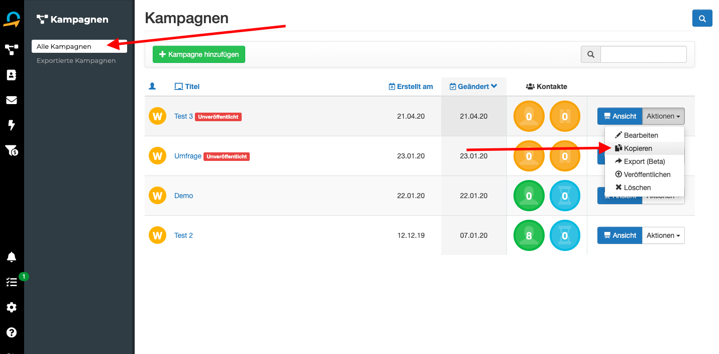
Task: Sort by Geändert column
Action: click(473, 86)
